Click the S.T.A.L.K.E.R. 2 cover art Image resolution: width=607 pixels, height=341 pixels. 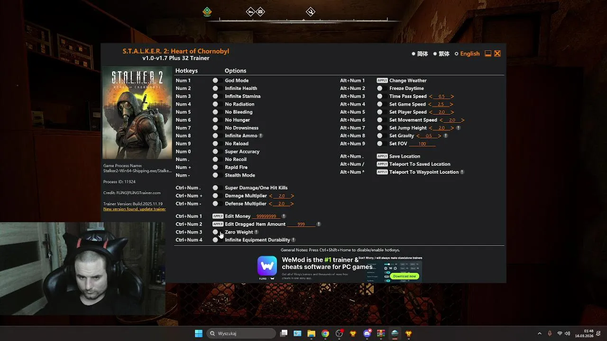[138, 114]
